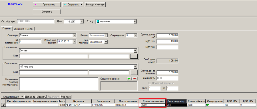Screen dimensions: 257x109
Task: Select the 3068 Сумма обязате cell
Action: pyautogui.click(x=196, y=105)
